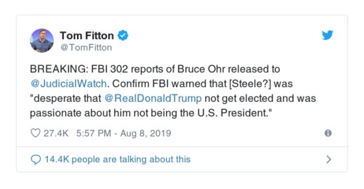Click the tweet info icon
Viewport: 364px width, 189px height.
click(x=328, y=133)
